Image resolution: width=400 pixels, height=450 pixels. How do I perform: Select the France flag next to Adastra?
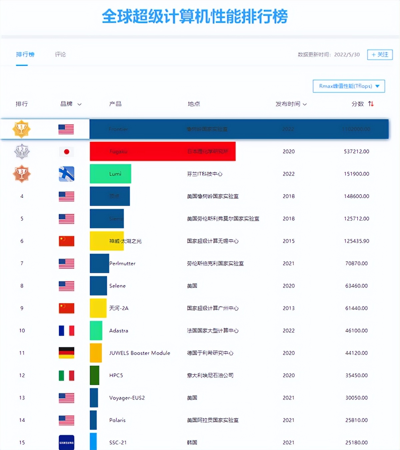(66, 331)
